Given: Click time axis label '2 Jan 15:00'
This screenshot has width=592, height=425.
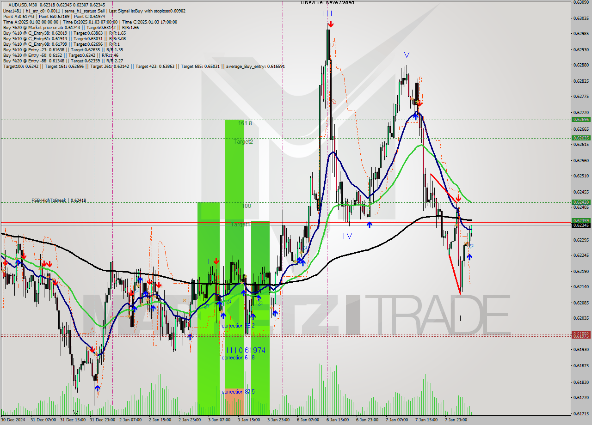Looking at the screenshot, I should [x=160, y=419].
